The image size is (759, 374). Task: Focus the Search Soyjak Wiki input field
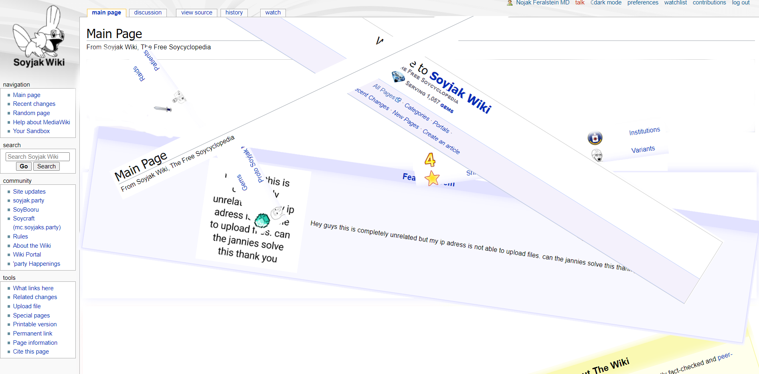[38, 157]
